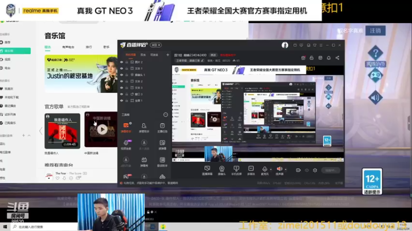Image resolution: width=412 pixels, height=231 pixels.
Task: Open the 弹幕秀 tool icon
Action: [144, 162]
